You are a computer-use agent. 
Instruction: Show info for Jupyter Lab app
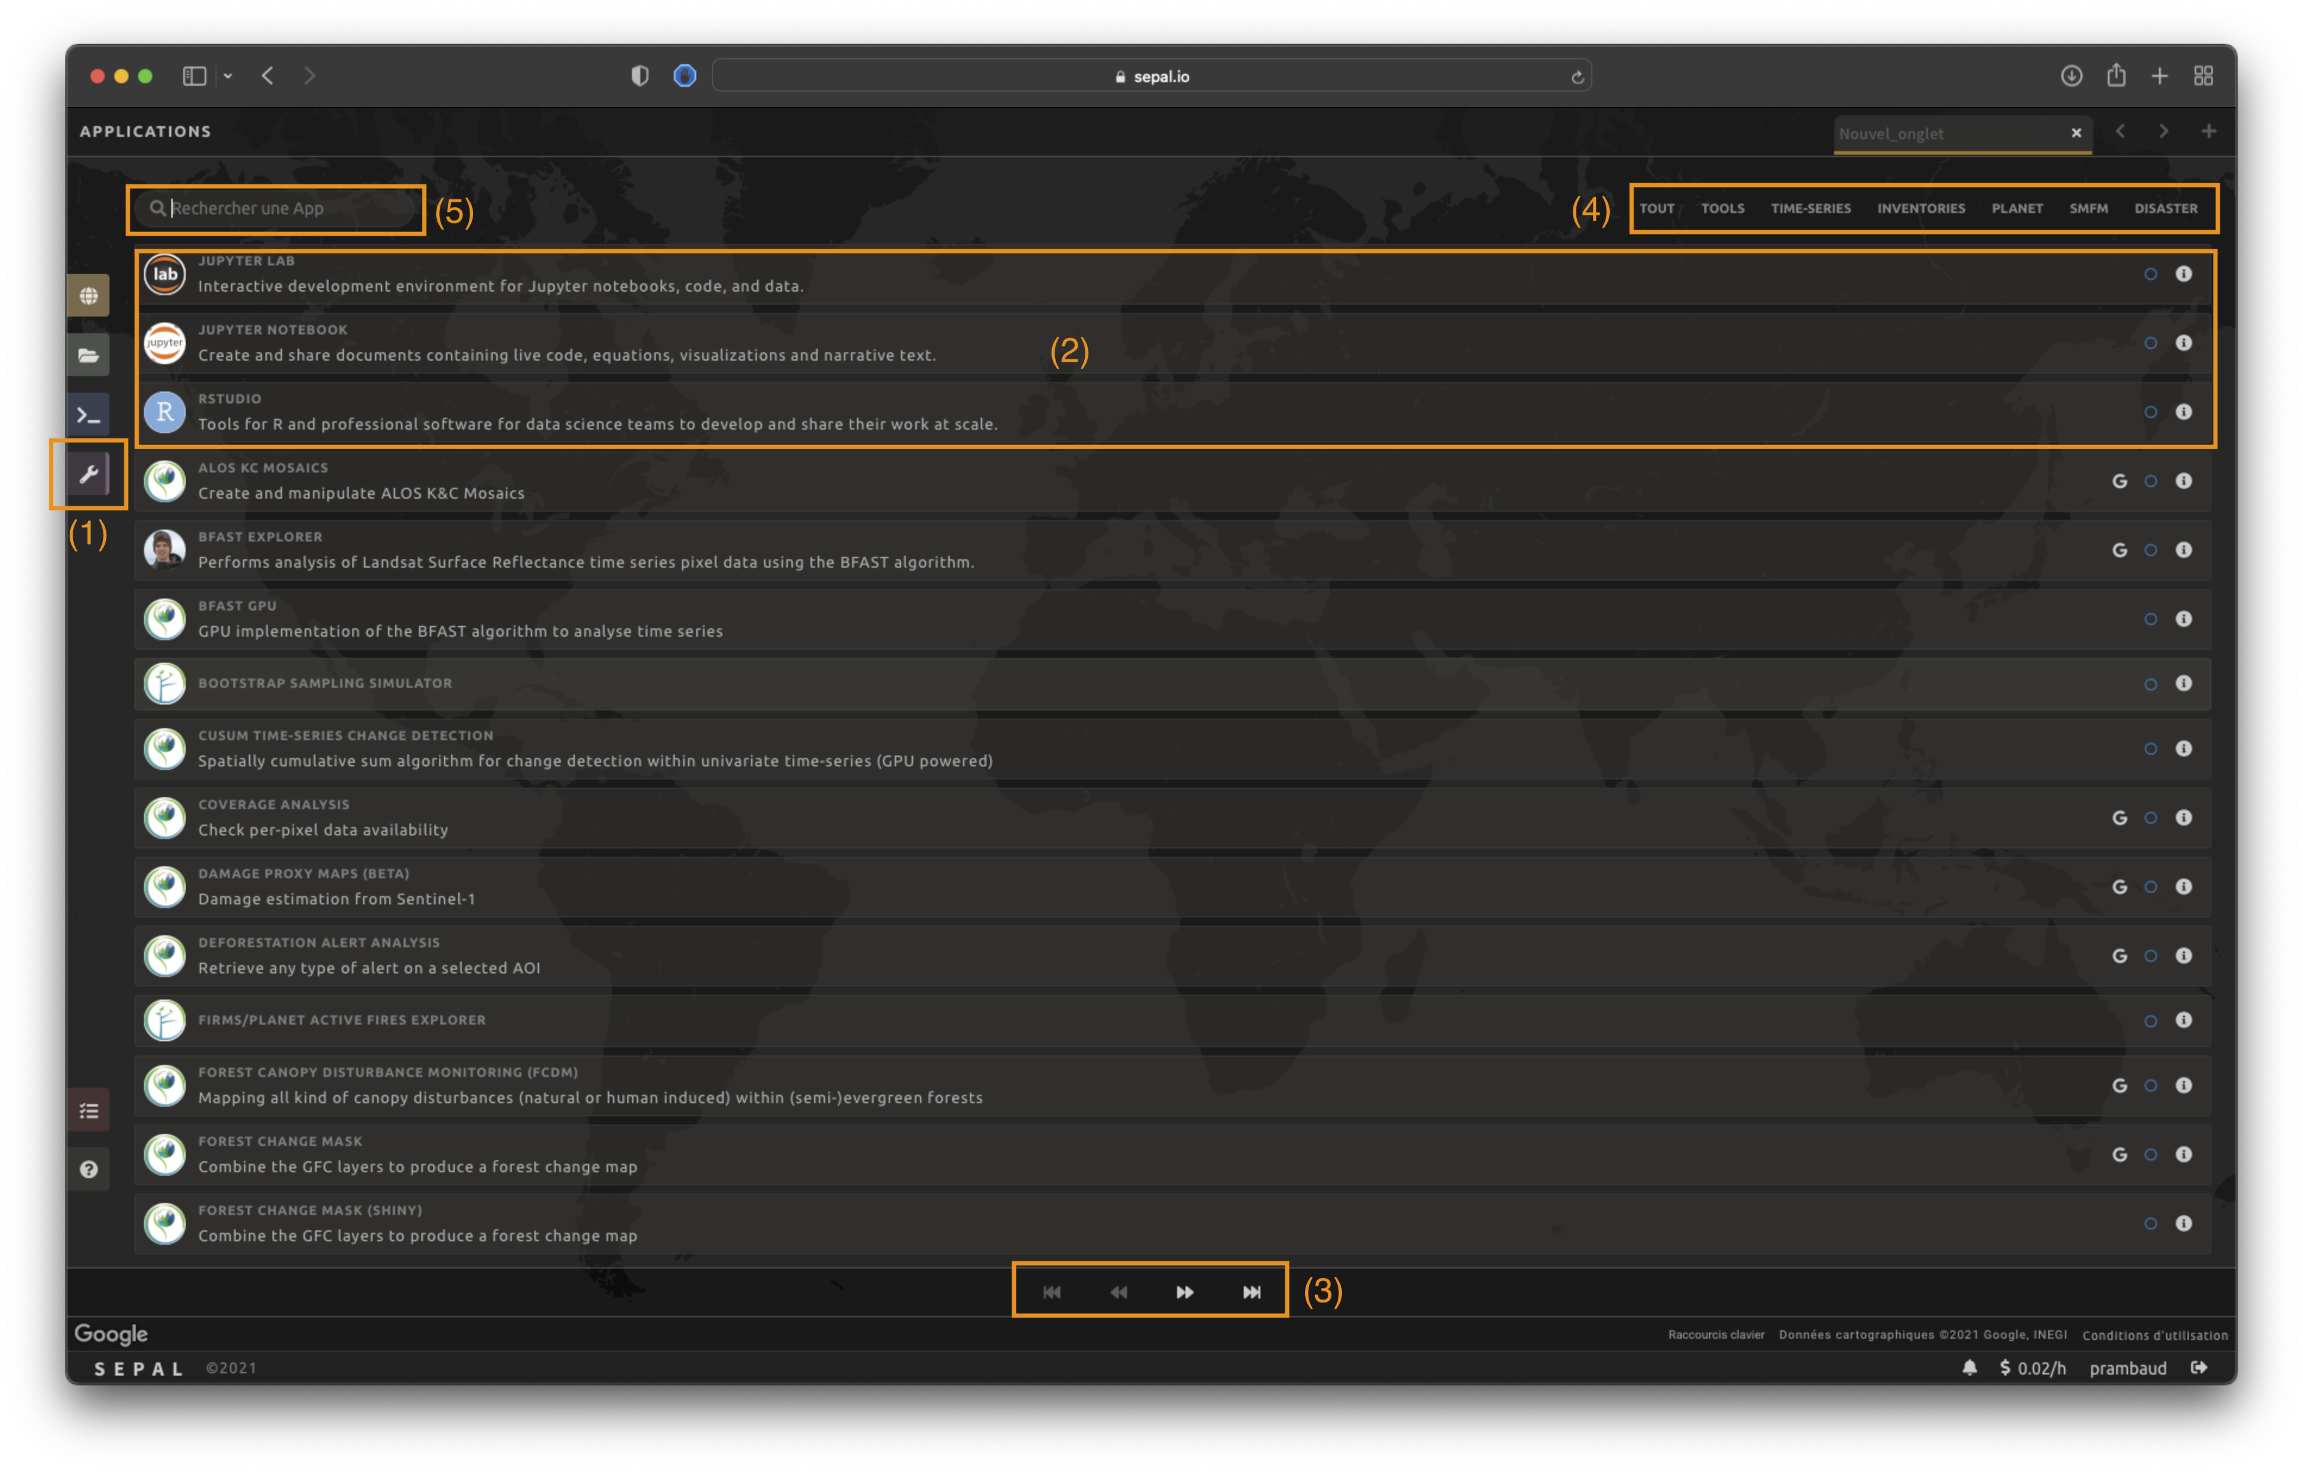(x=2183, y=274)
